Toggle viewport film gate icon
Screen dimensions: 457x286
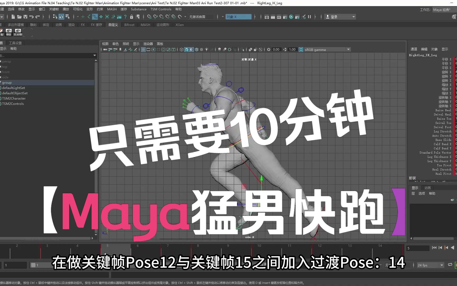tap(148, 50)
